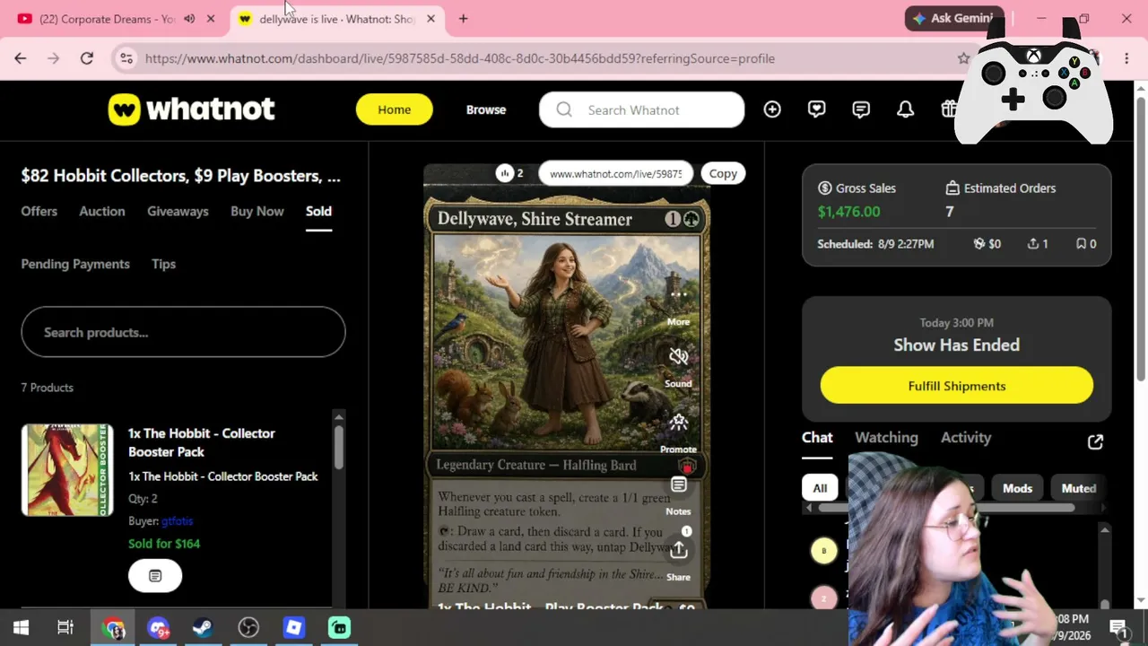The height and width of the screenshot is (646, 1148).
Task: Open the Giveaways tab
Action: pyautogui.click(x=178, y=211)
